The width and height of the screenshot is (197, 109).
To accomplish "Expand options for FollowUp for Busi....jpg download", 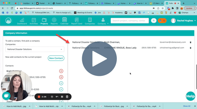I will (127, 106).
